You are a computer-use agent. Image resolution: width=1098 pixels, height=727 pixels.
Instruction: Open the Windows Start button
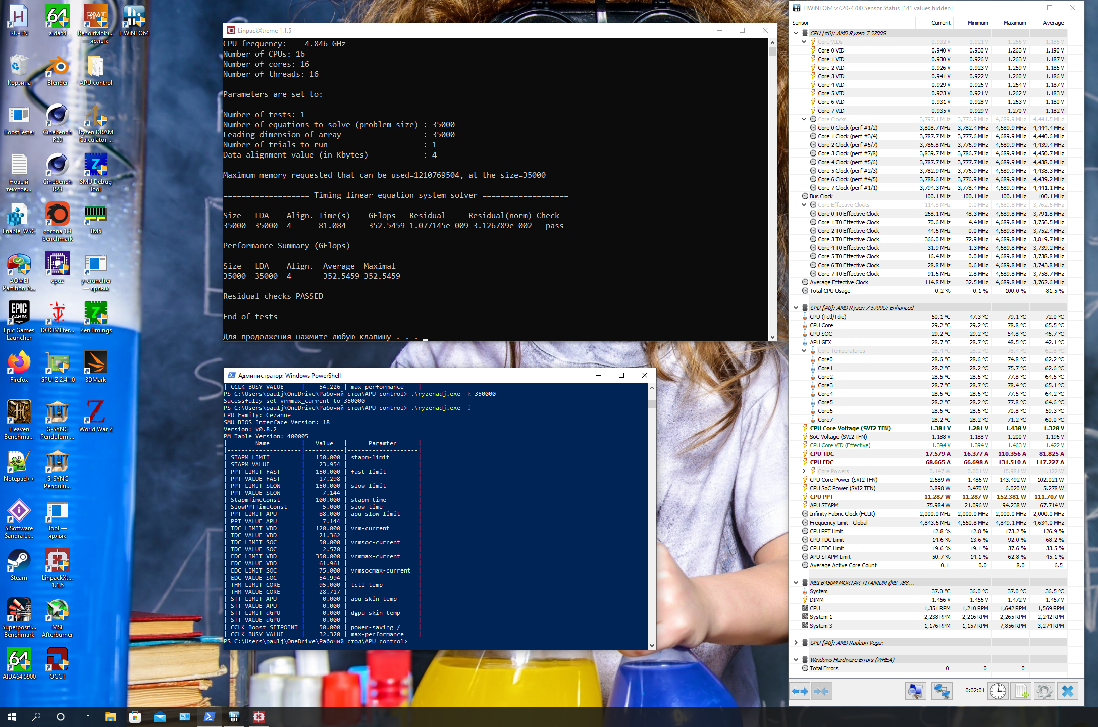coord(12,717)
